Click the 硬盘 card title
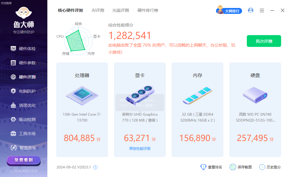Image resolution: width=290 pixels, height=177 pixels. (255, 76)
